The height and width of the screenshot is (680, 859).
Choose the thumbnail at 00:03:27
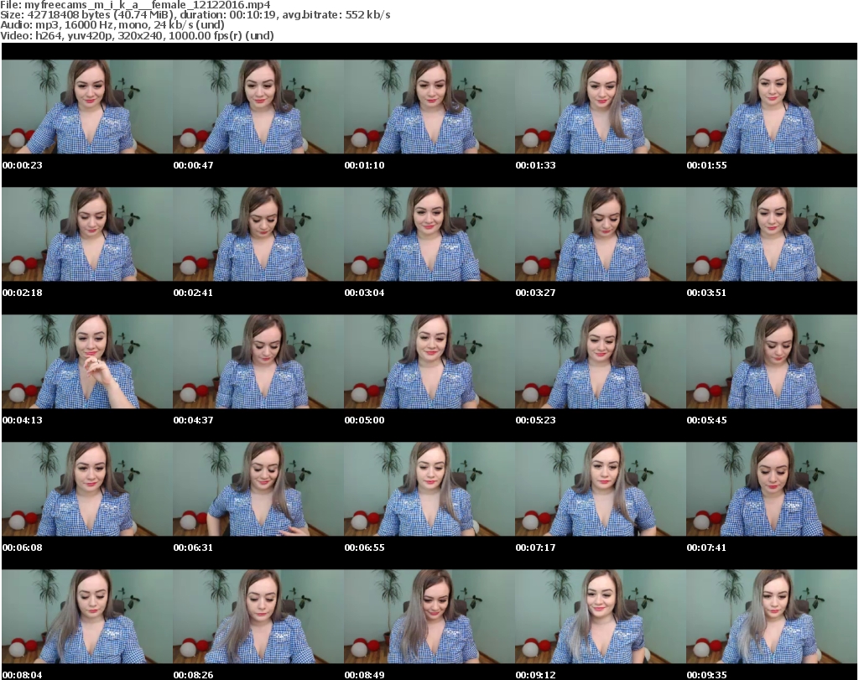(600, 234)
